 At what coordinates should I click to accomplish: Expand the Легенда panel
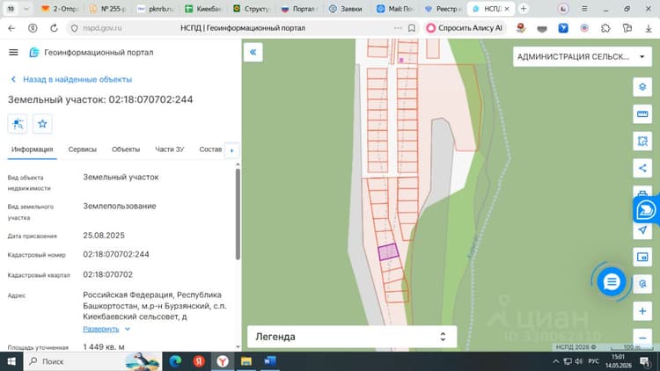[x=352, y=337]
